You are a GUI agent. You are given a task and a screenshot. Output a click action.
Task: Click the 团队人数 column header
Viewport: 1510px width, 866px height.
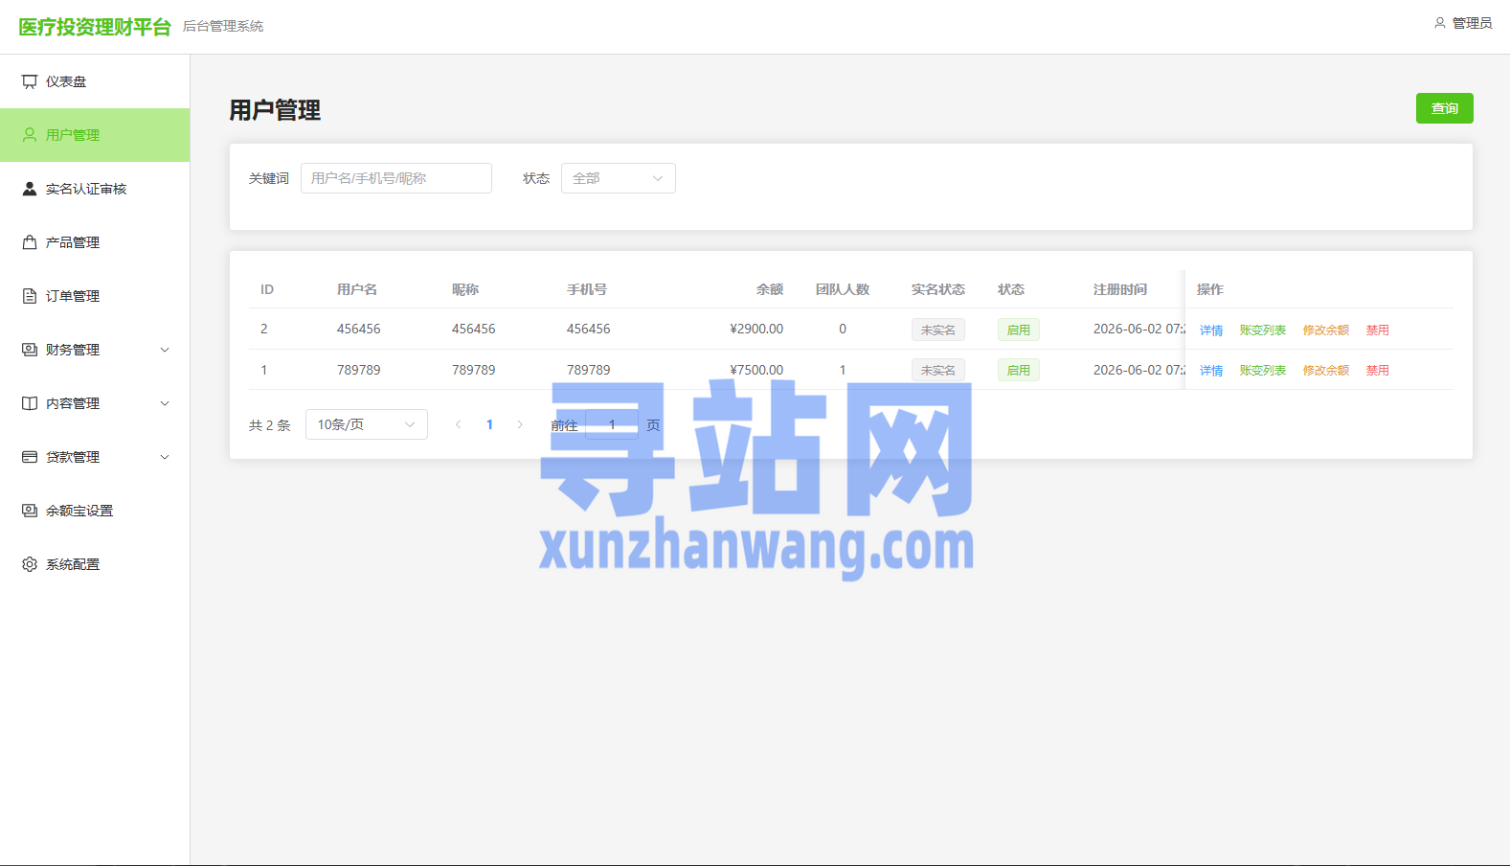point(843,289)
